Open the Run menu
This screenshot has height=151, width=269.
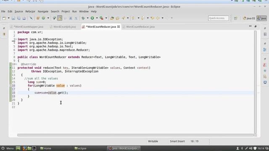point(74,11)
